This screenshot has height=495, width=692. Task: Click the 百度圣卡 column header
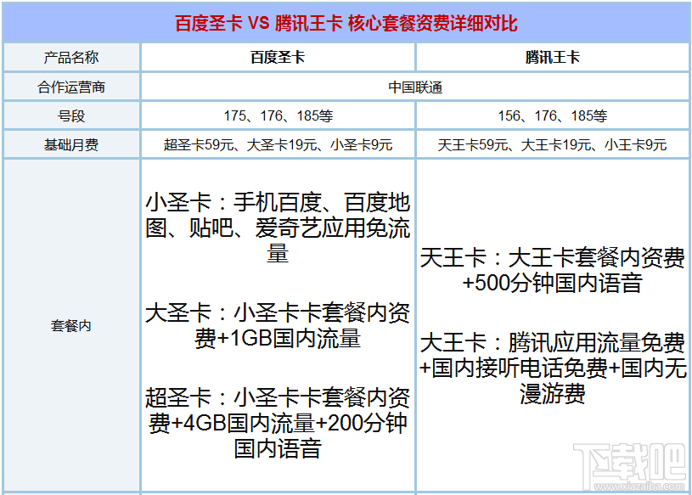[x=278, y=56]
